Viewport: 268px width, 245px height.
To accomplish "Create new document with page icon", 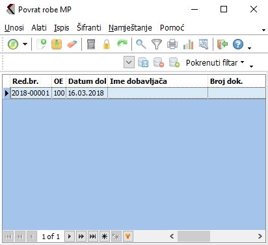I will [42, 44].
